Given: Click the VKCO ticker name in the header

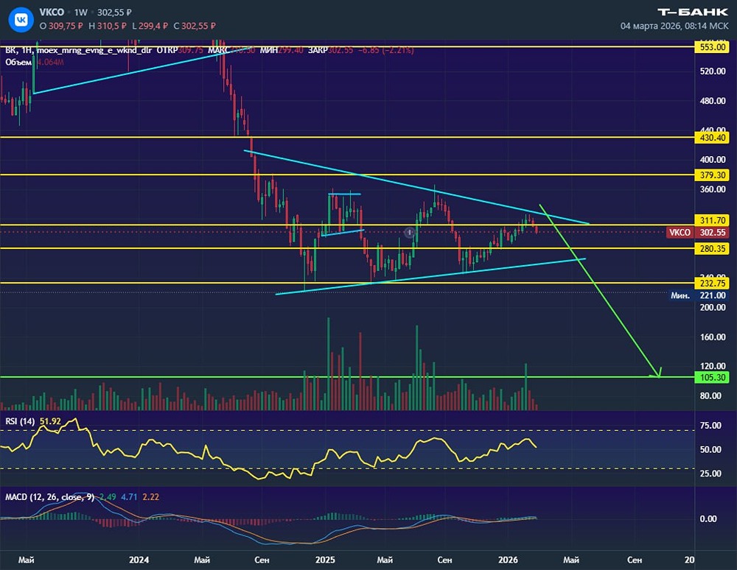Looking at the screenshot, I should [52, 13].
